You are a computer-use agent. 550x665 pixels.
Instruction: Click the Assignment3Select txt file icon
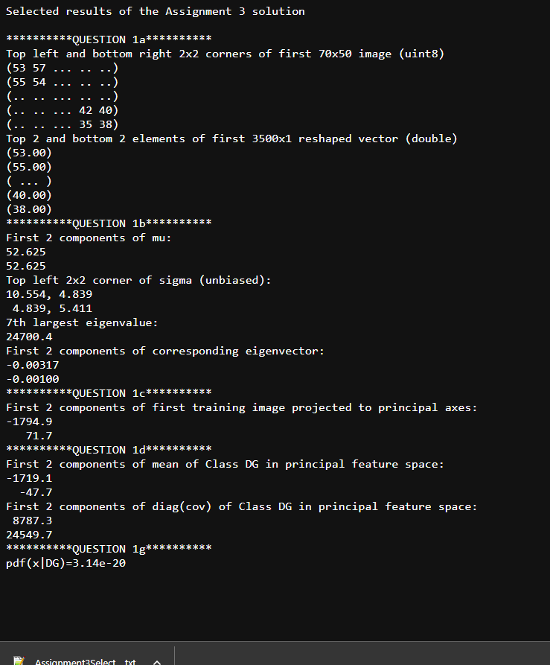[x=19, y=661]
